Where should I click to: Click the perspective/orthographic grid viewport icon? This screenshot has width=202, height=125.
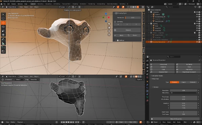109,35
